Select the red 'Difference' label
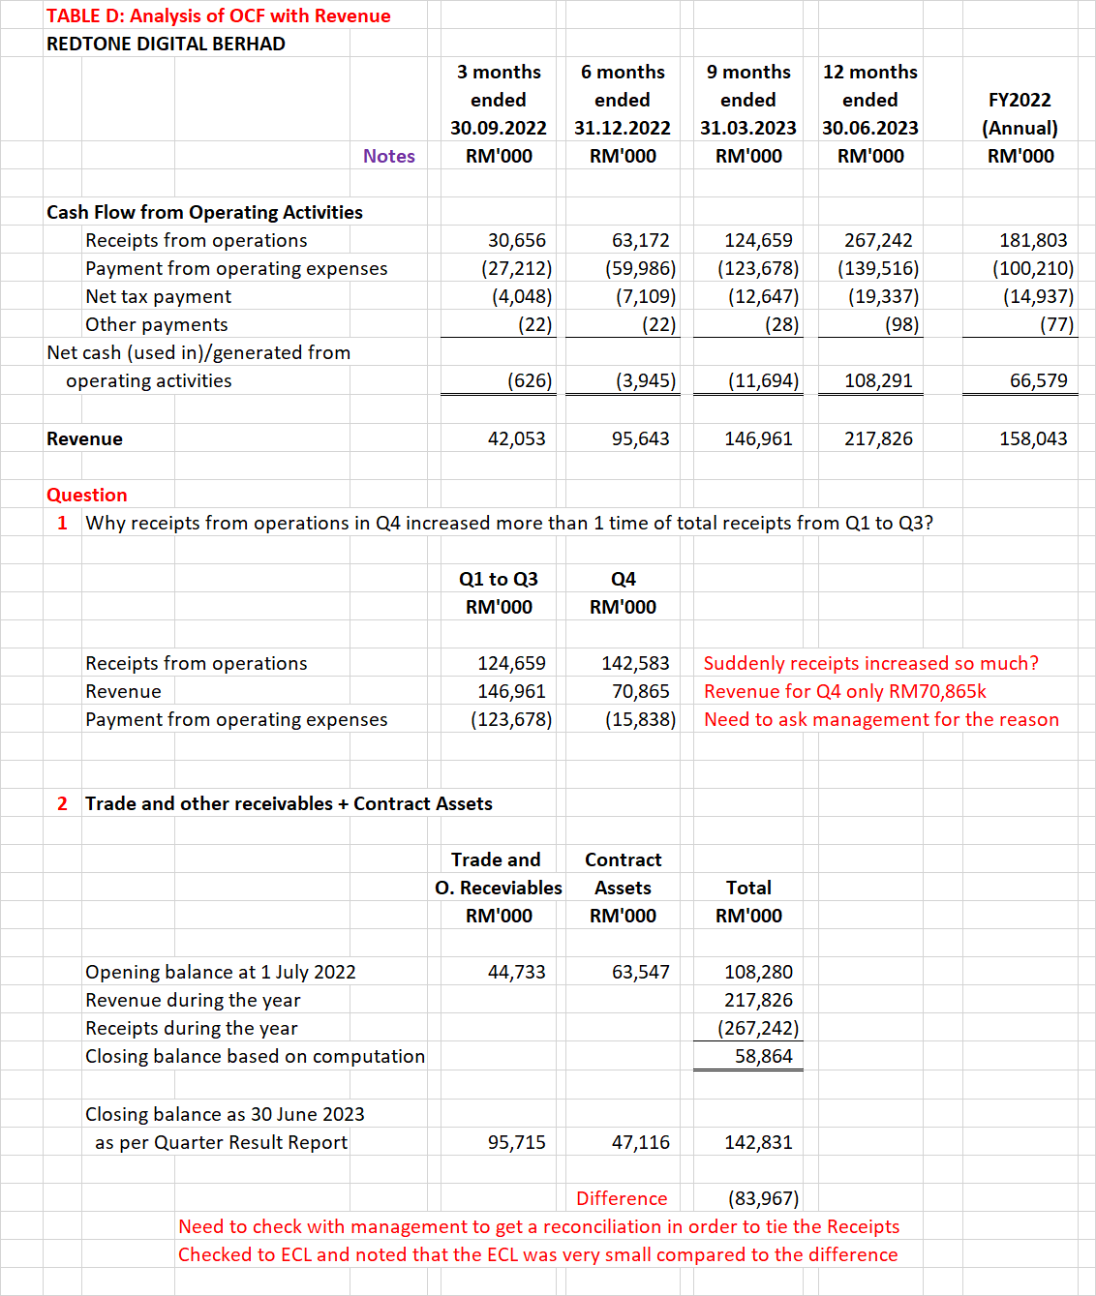Screen dimensions: 1096x1296 [x=622, y=1198]
